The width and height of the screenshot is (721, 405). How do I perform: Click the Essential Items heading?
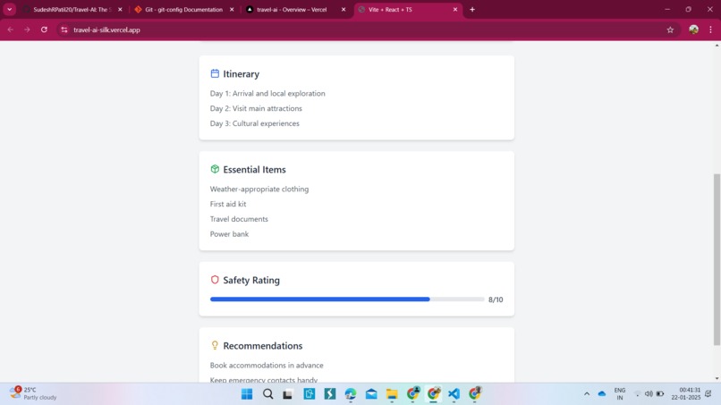[x=254, y=169]
